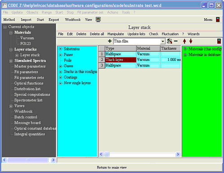Expand the Panes list

click(61, 55)
